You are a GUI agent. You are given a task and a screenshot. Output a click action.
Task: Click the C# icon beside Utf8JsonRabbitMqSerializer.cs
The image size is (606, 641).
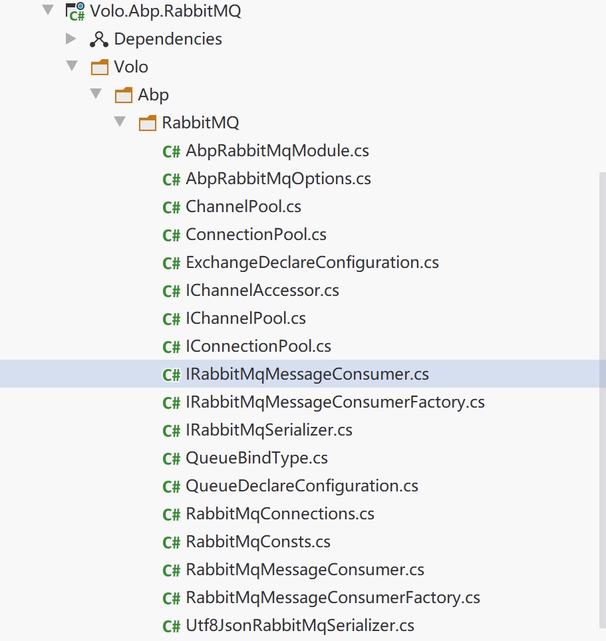coord(172,626)
